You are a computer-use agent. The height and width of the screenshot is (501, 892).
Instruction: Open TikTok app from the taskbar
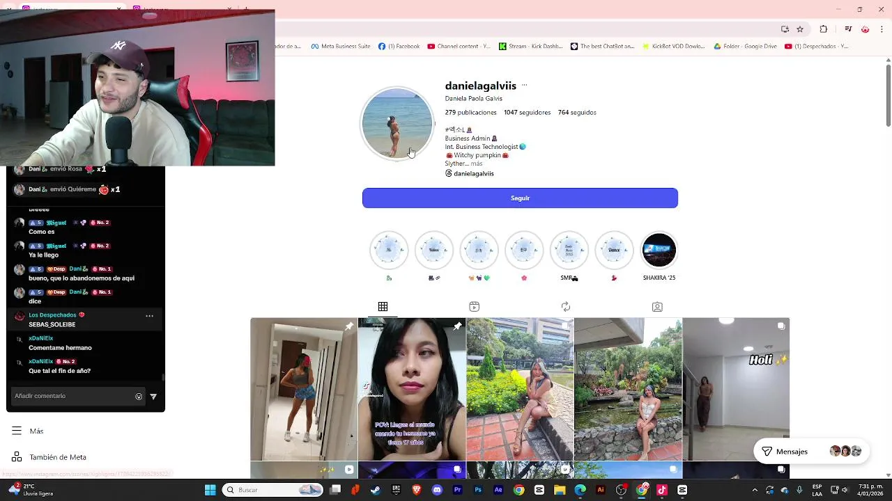[662, 490]
